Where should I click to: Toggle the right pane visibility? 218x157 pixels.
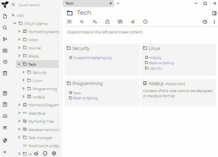coord(214,13)
